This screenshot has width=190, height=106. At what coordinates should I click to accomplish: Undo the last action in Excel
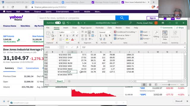point(68,23)
